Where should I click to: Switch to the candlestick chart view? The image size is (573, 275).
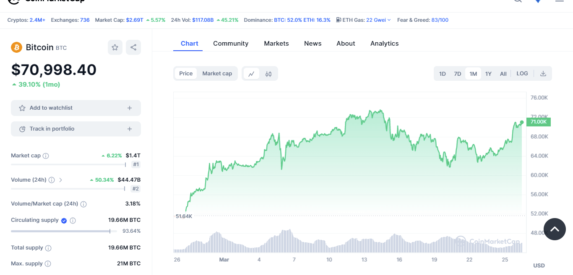click(x=268, y=74)
